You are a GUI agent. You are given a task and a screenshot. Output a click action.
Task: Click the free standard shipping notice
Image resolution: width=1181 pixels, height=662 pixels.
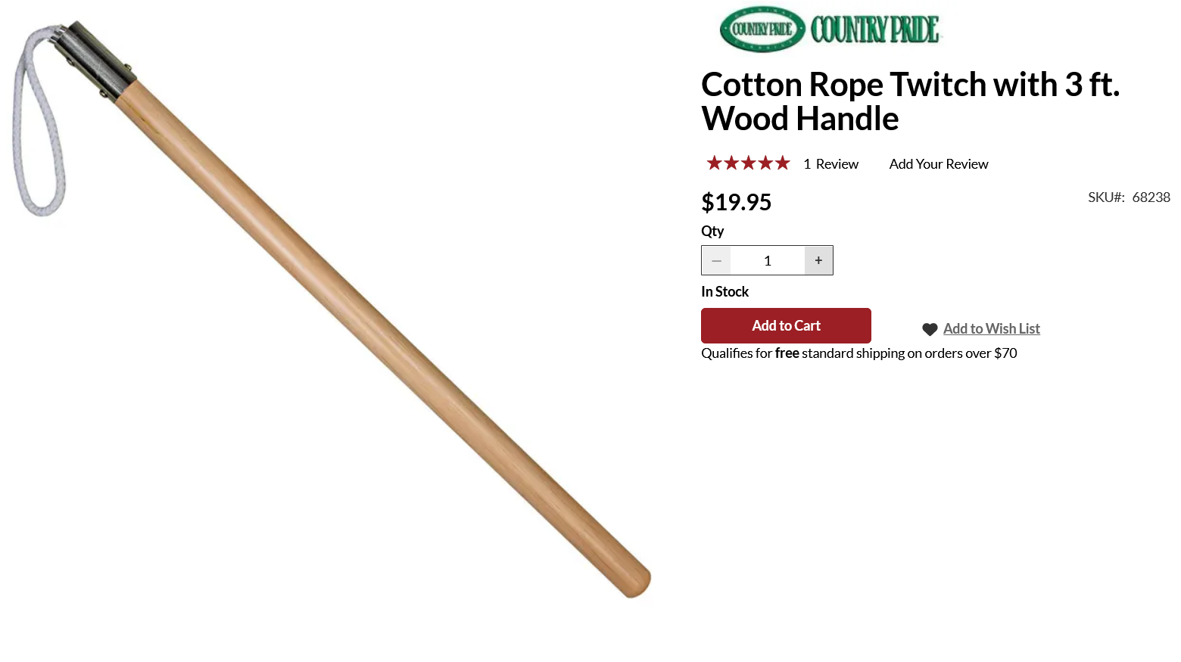pos(859,353)
